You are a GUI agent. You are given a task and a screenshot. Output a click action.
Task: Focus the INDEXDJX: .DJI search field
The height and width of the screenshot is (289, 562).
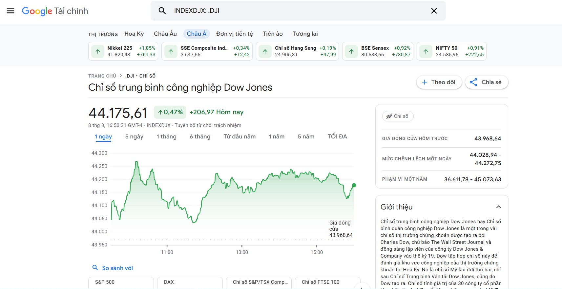pos(298,11)
